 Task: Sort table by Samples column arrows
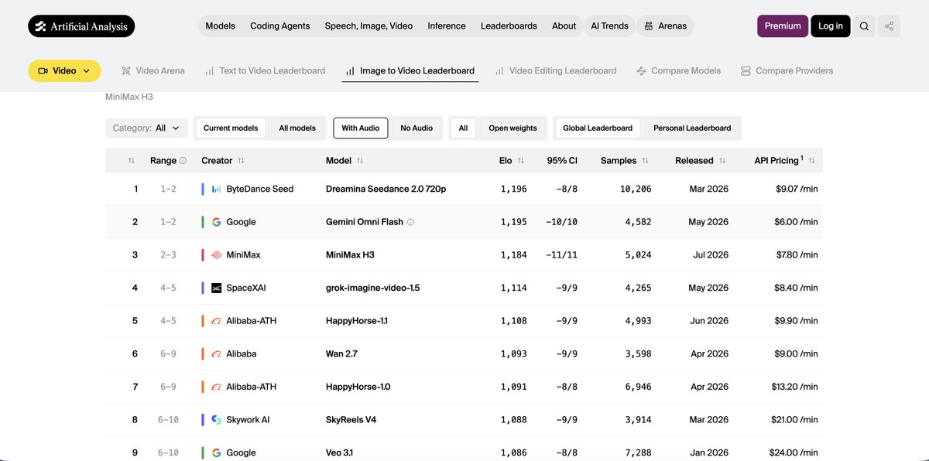(645, 161)
